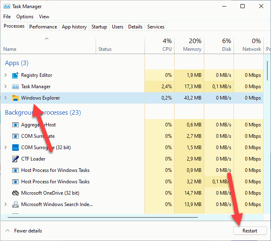Click the 13,9 MB memory value
The width and height of the screenshot is (271, 241).
pyautogui.click(x=193, y=204)
